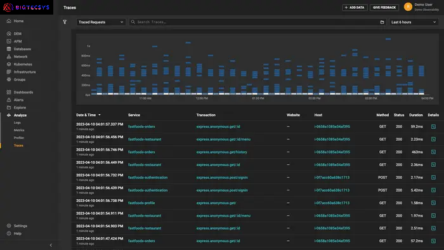Click express.anonymous.get/ transaction text

216,203
